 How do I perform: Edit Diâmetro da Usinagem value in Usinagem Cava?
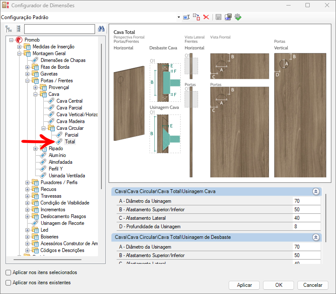pyautogui.click(x=306, y=201)
